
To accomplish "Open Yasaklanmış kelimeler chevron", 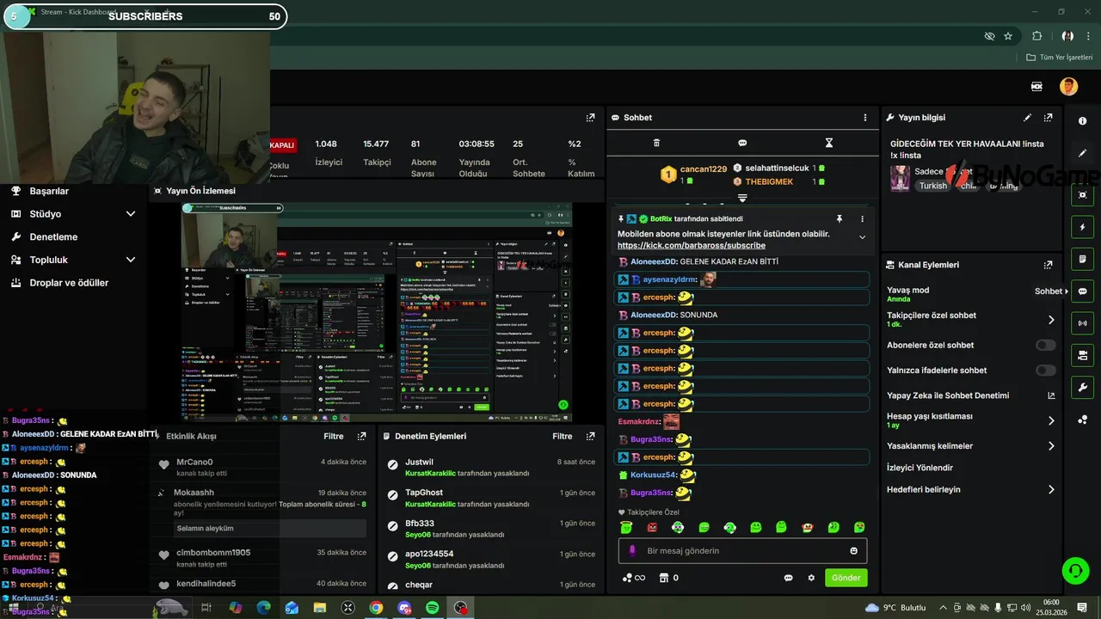I will tap(1051, 446).
